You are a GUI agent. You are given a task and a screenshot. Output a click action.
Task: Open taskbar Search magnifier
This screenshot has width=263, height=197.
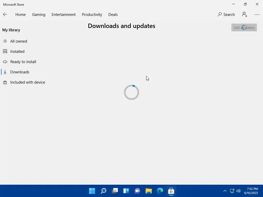(x=104, y=191)
